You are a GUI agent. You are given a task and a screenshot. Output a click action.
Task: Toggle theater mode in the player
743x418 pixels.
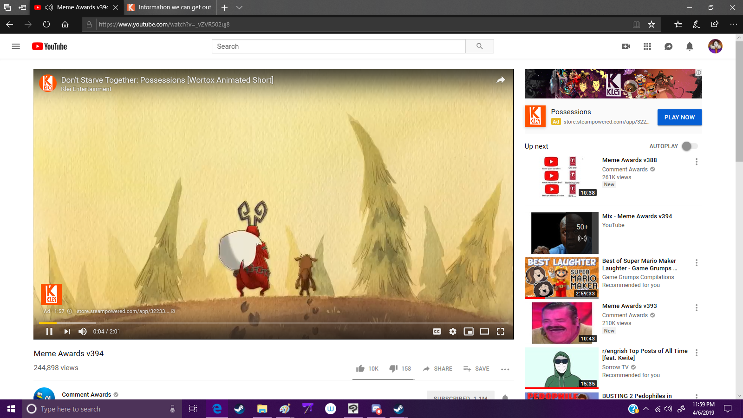pyautogui.click(x=484, y=332)
